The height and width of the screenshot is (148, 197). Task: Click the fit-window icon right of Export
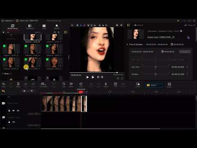(170, 85)
